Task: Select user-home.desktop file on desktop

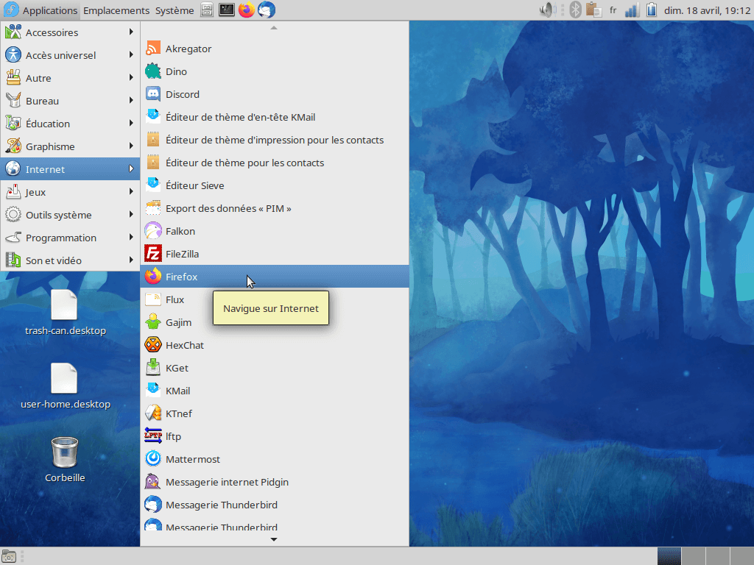Action: coord(65,385)
